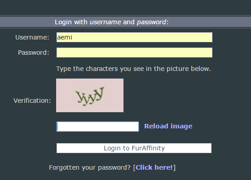Open the forgotten password Click here! link
The width and height of the screenshot is (251, 180).
click(x=154, y=167)
